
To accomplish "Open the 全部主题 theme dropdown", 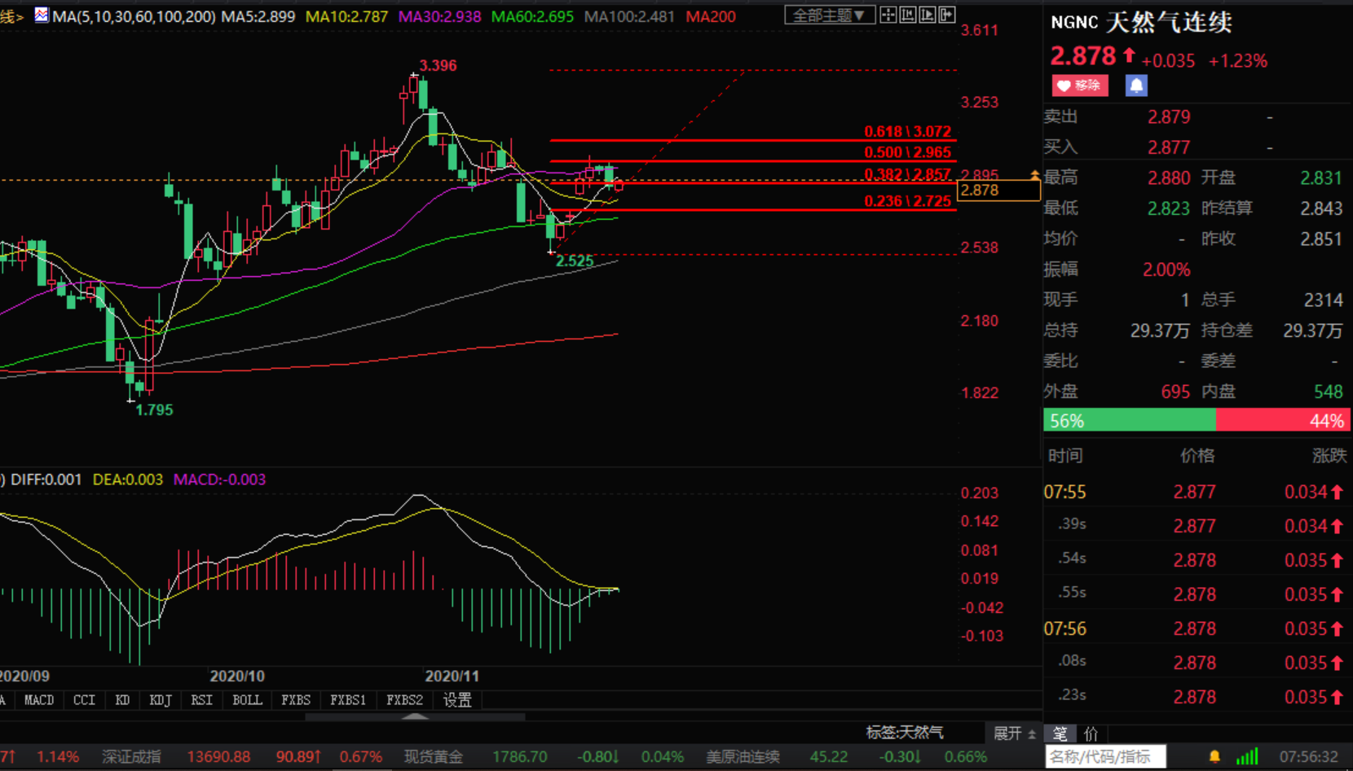I will click(829, 15).
